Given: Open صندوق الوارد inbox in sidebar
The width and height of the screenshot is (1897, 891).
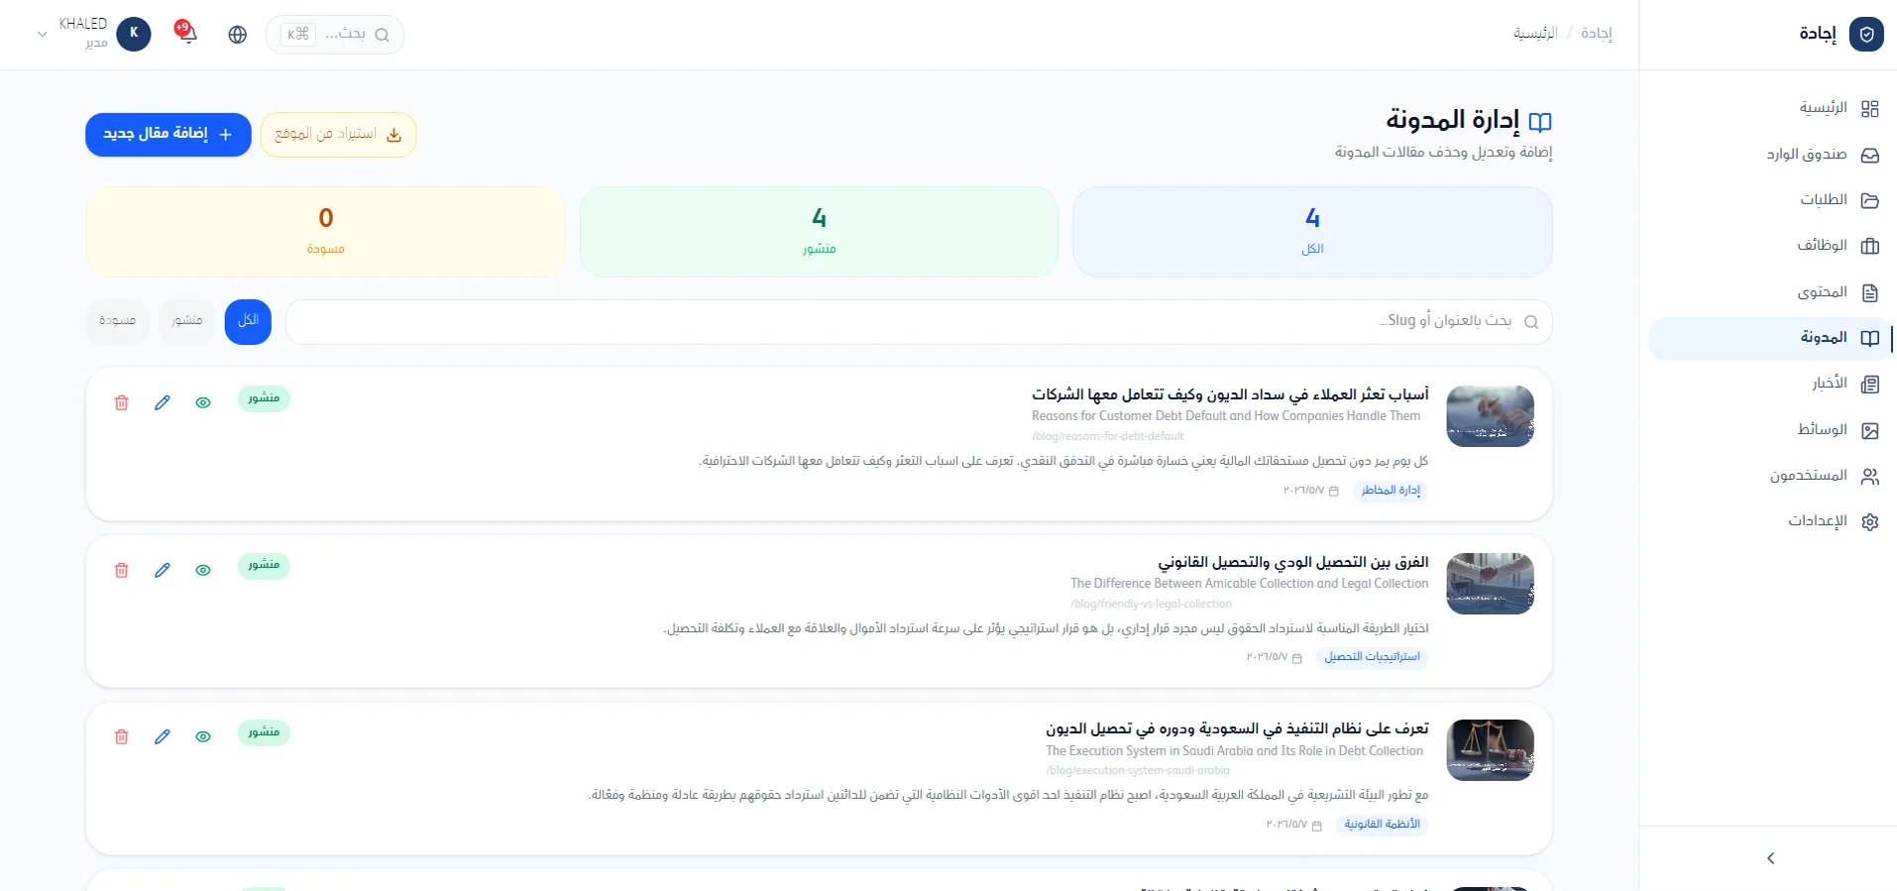Looking at the screenshot, I should (1770, 155).
